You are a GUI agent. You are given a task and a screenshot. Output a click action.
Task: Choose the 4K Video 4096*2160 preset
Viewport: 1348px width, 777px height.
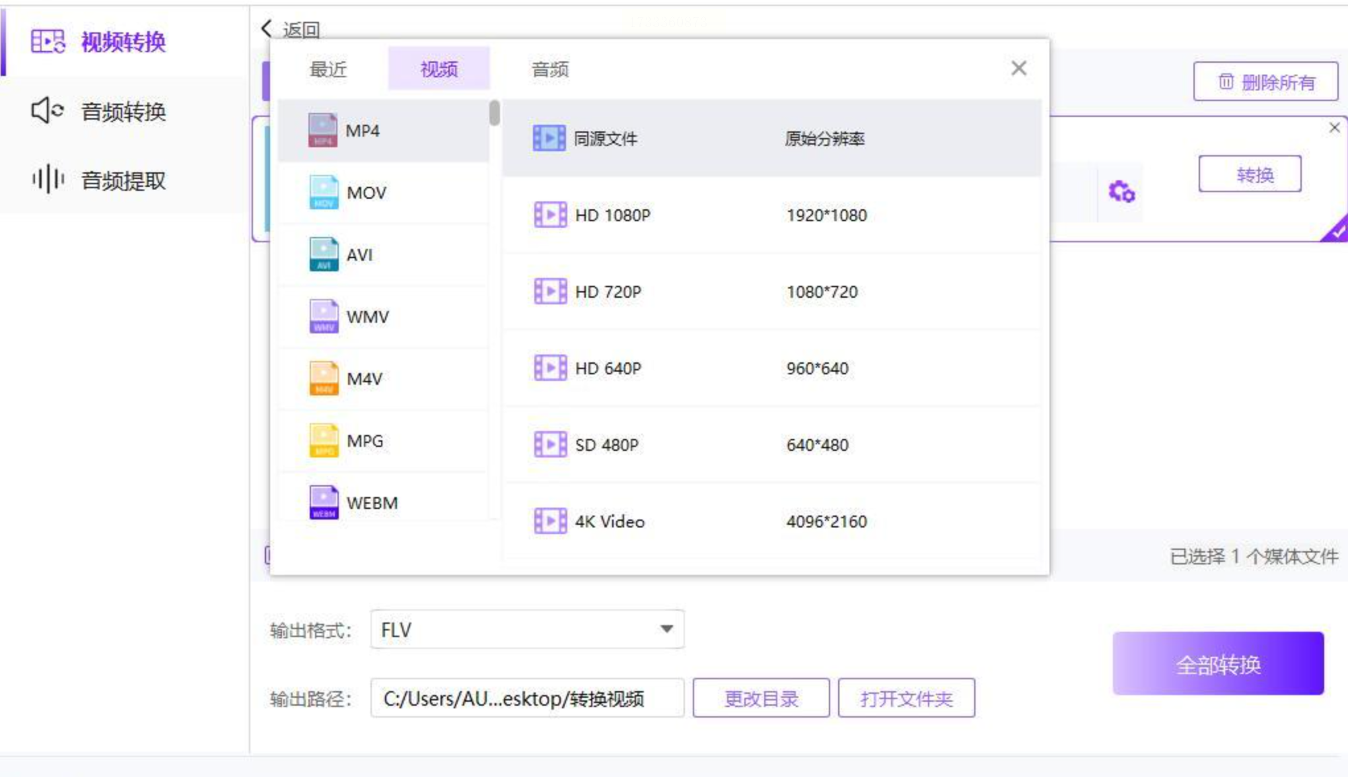[x=772, y=522]
